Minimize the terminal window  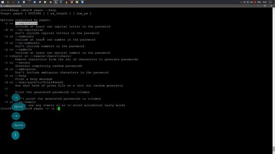click(x=258, y=6)
